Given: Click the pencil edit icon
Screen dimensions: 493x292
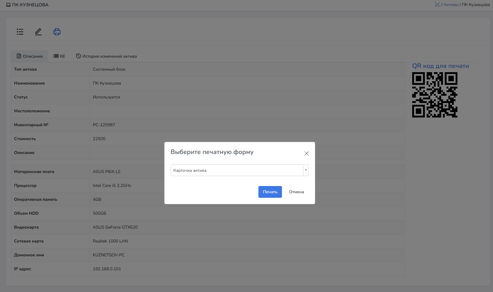Looking at the screenshot, I should click(38, 32).
